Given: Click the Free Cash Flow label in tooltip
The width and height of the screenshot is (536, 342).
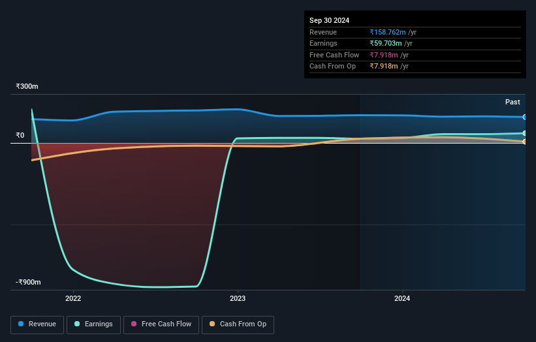Looking at the screenshot, I should pyautogui.click(x=334, y=55).
